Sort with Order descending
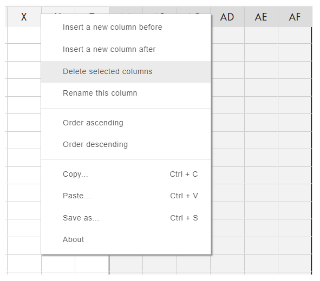Screen dimensions: 320x281 pyautogui.click(x=126, y=145)
